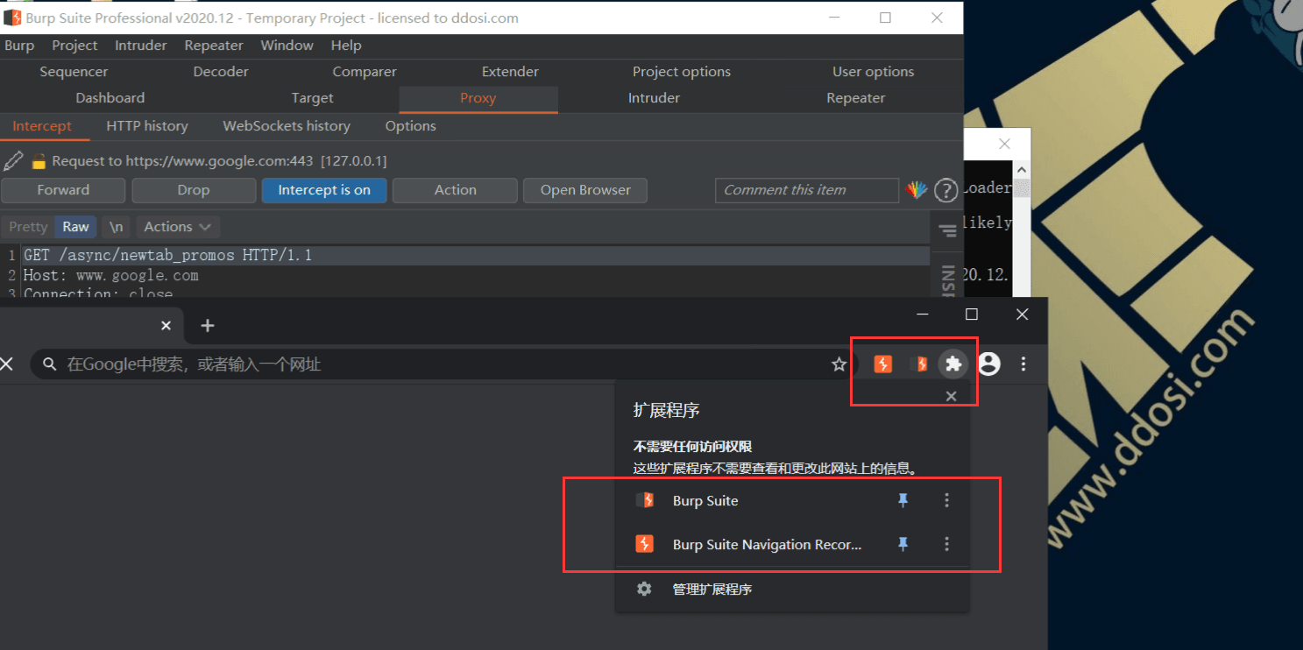Open the Extensions puzzle piece menu

[953, 364]
